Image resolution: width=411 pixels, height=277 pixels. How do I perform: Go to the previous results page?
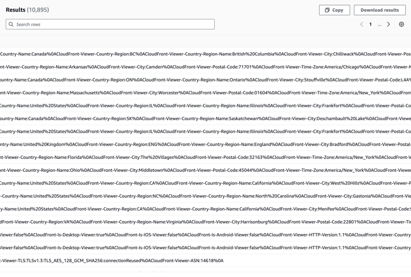point(361,24)
